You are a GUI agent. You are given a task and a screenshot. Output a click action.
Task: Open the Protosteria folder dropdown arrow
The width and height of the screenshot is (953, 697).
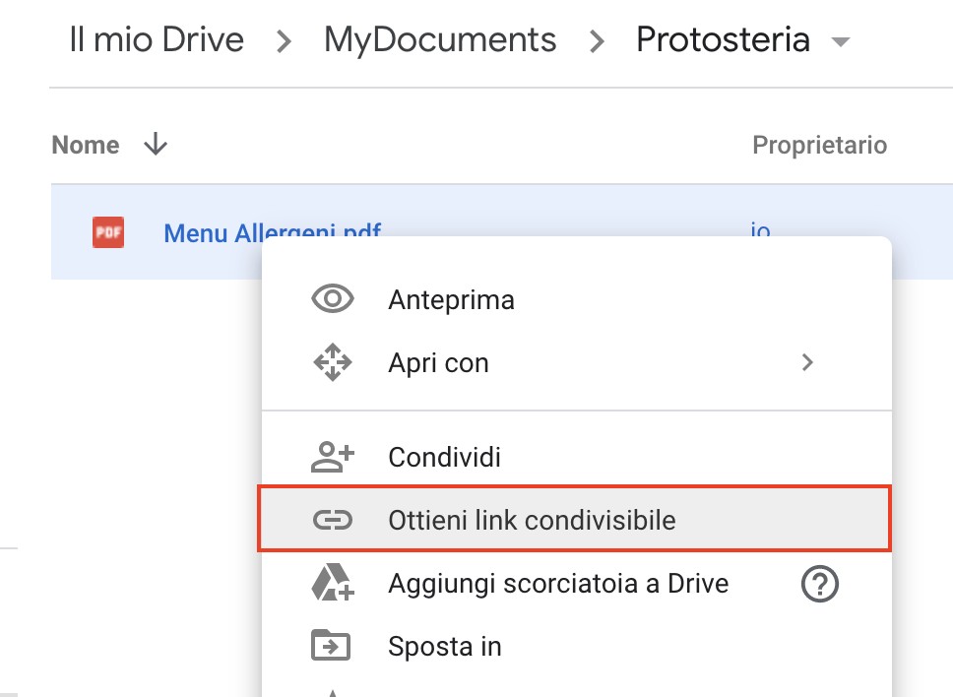click(841, 42)
